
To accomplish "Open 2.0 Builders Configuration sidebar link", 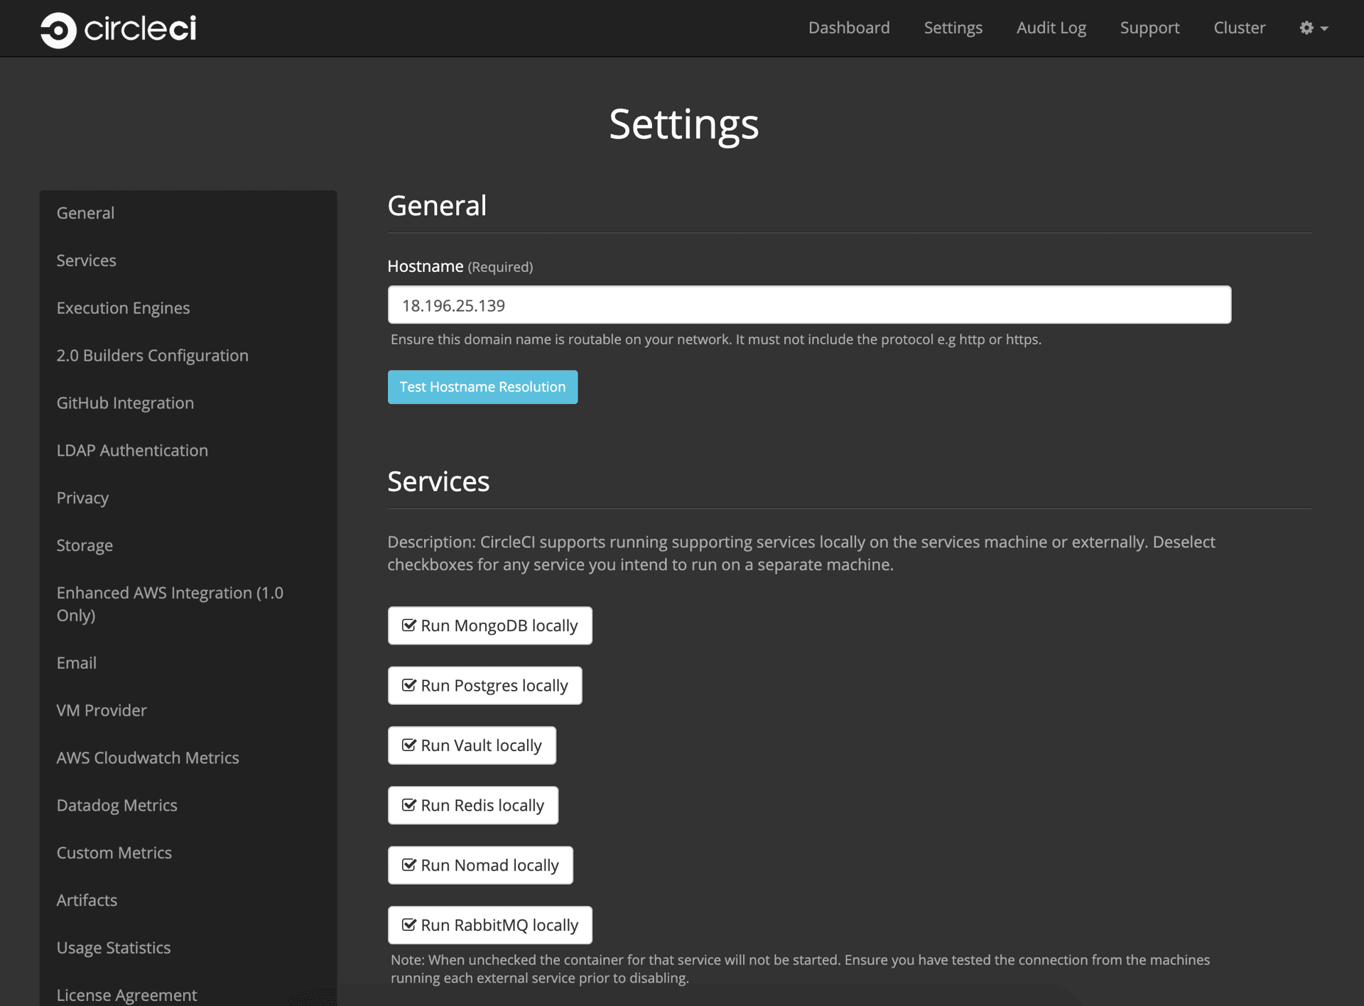I will point(152,356).
